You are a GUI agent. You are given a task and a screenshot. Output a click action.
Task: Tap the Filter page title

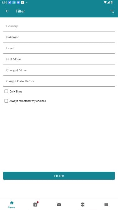(20, 11)
